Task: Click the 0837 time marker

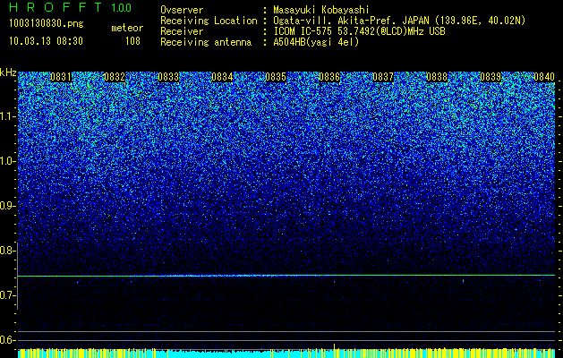Action: point(383,77)
